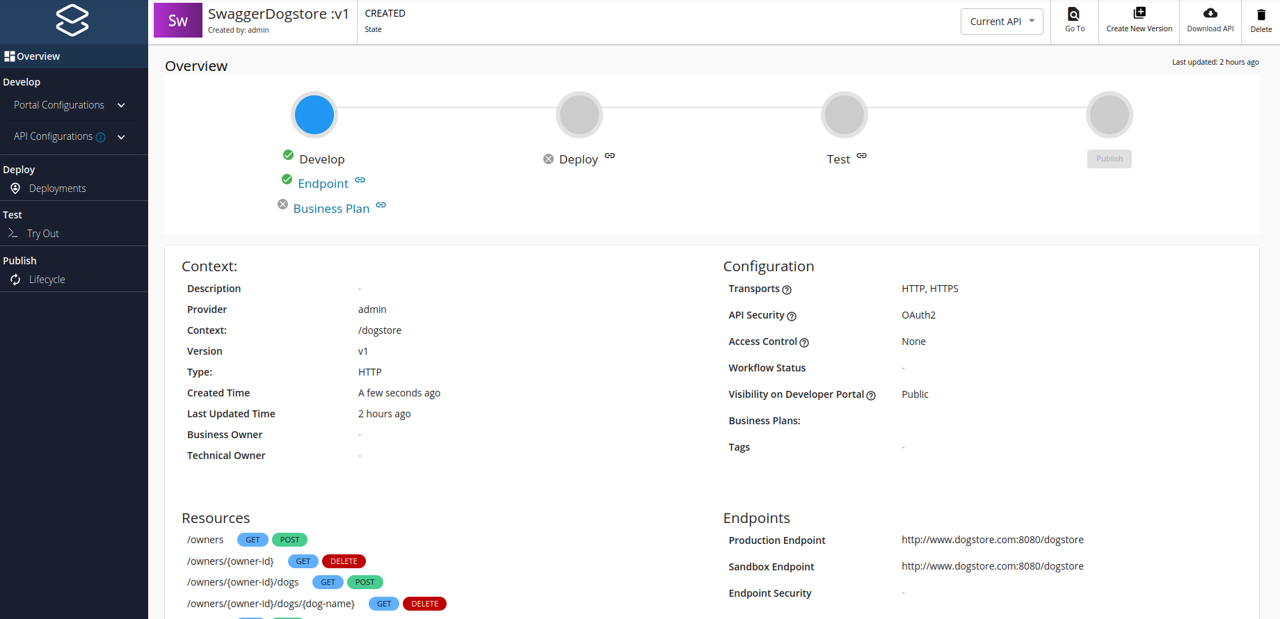The width and height of the screenshot is (1280, 619).
Task: Click the disabled Publish button
Action: [x=1110, y=159]
